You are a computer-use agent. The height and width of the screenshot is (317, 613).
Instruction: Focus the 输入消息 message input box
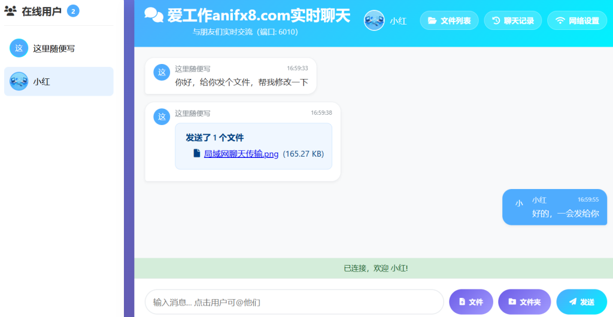[x=293, y=302]
